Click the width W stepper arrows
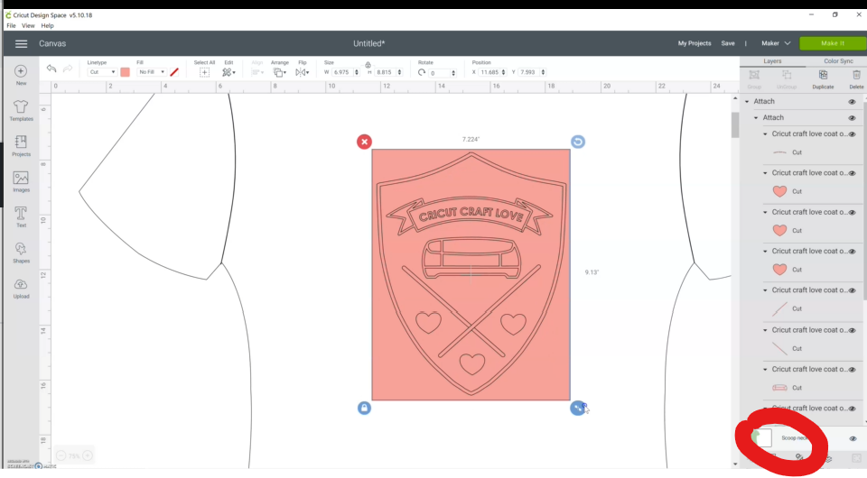Image resolution: width=867 pixels, height=478 pixels. [x=356, y=72]
